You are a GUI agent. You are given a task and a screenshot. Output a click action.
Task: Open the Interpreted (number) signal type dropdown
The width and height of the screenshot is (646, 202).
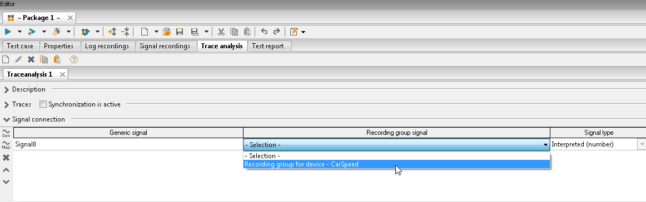(642, 144)
